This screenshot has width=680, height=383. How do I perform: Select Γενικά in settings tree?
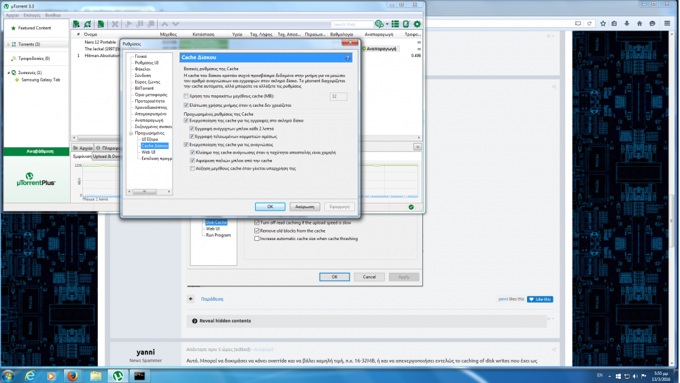pos(141,56)
